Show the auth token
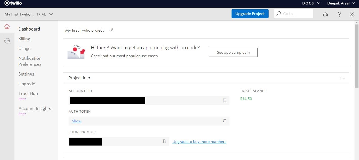The image size is (359, 160). click(76, 121)
